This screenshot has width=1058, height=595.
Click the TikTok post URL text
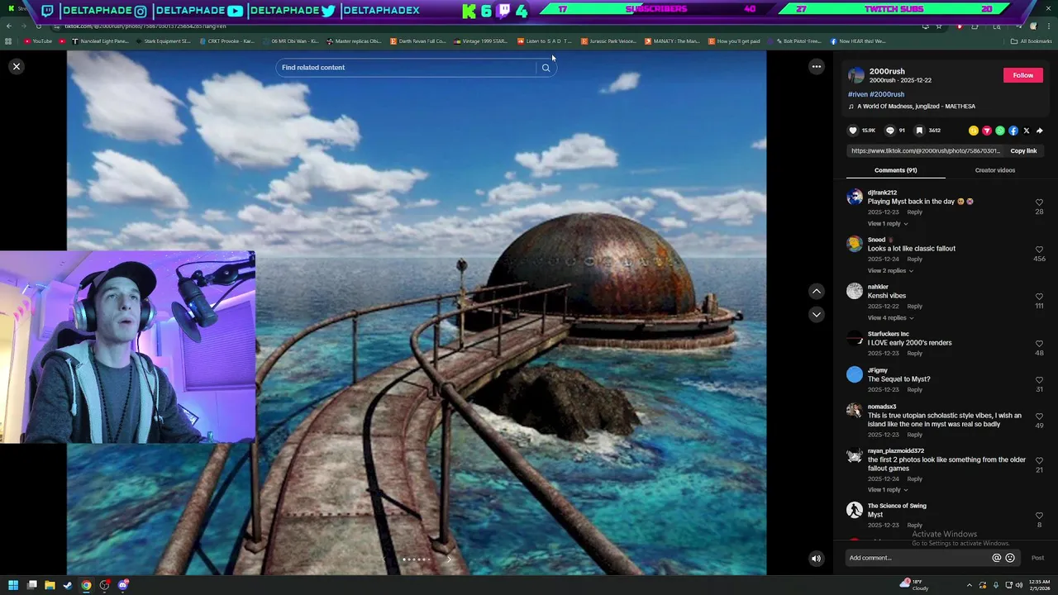click(926, 151)
